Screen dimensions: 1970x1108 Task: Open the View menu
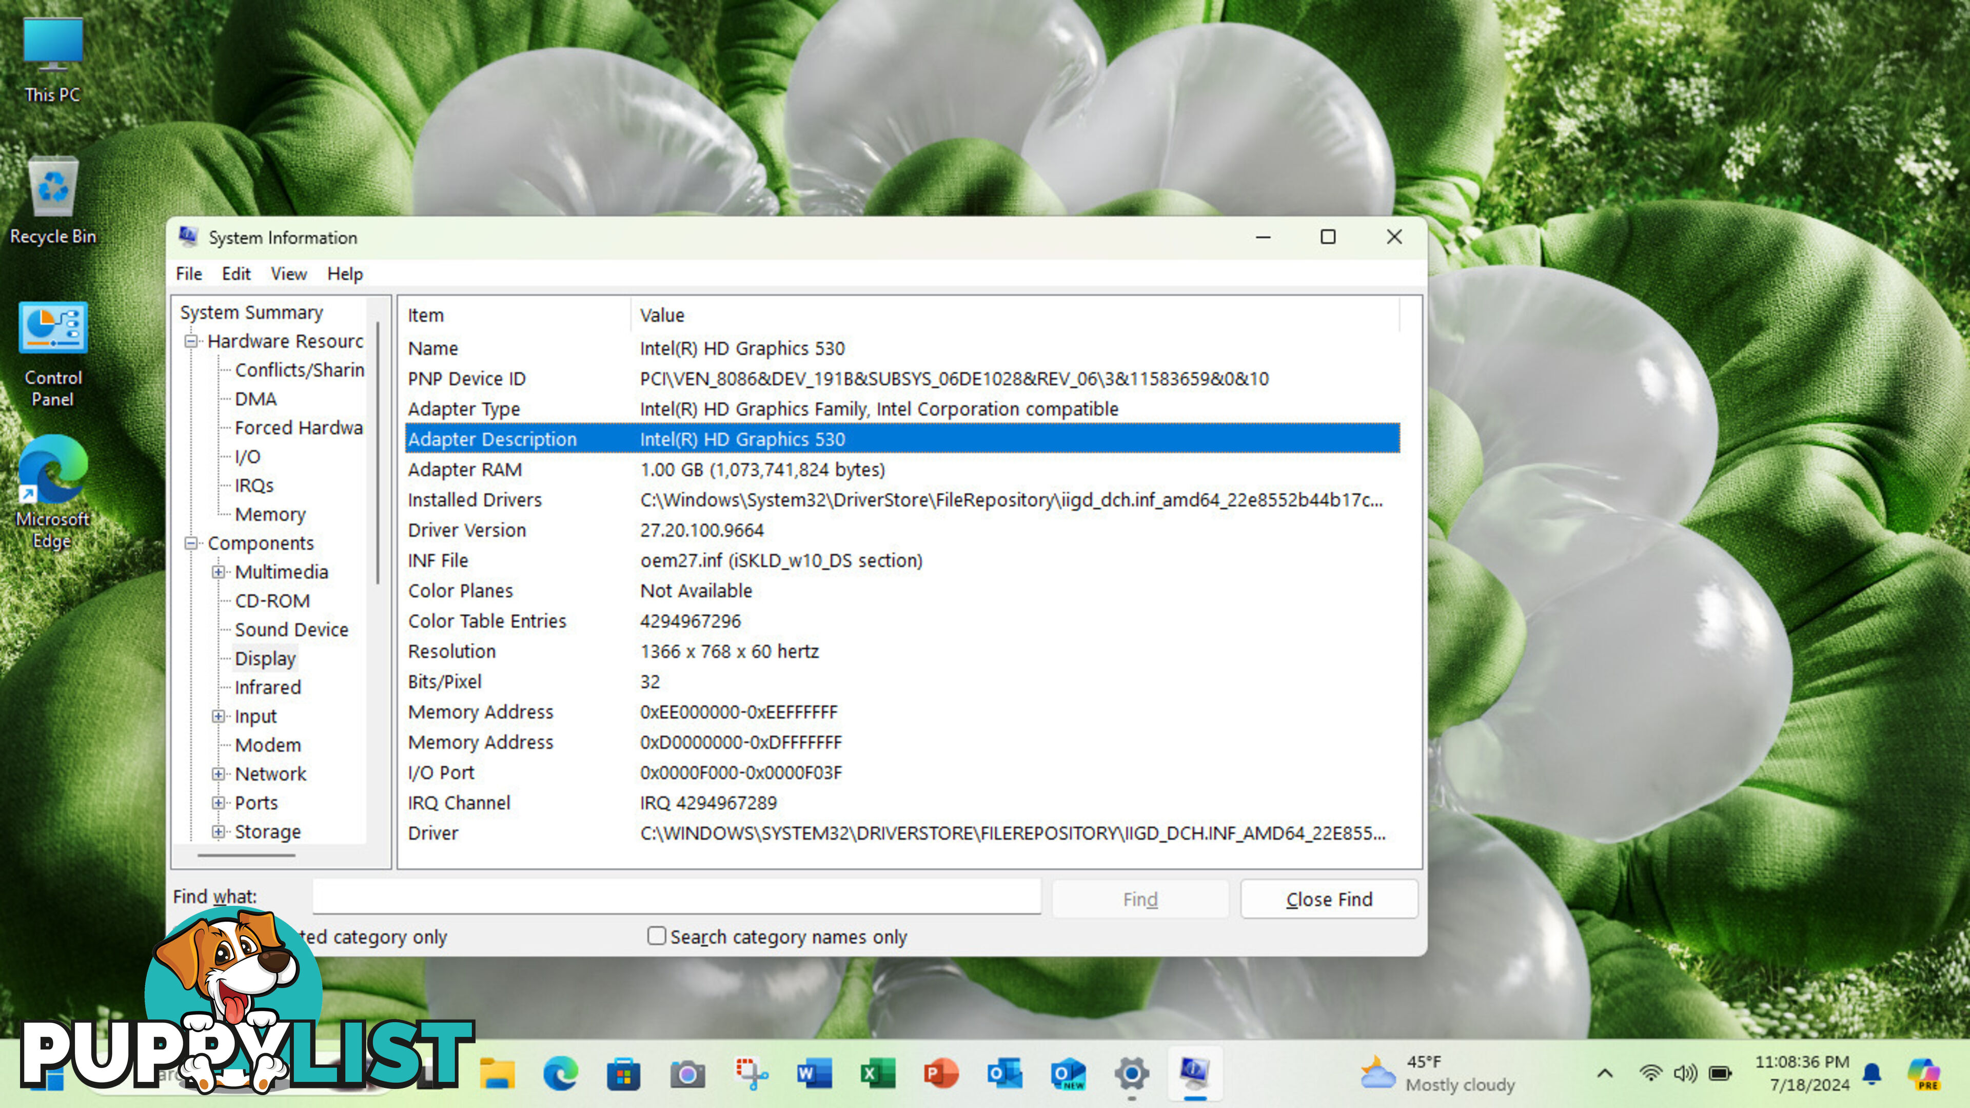click(289, 273)
